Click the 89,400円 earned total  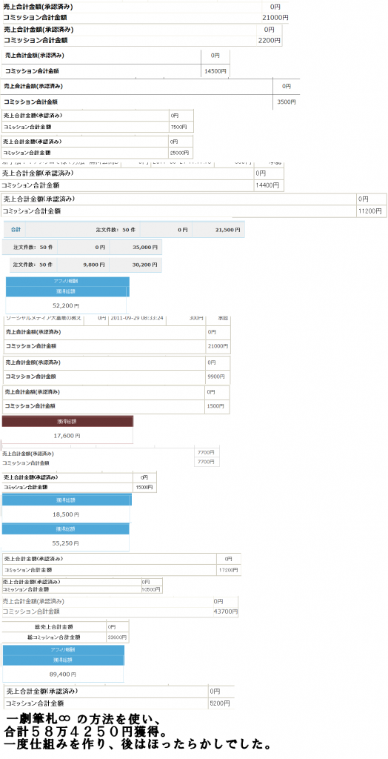point(63,673)
